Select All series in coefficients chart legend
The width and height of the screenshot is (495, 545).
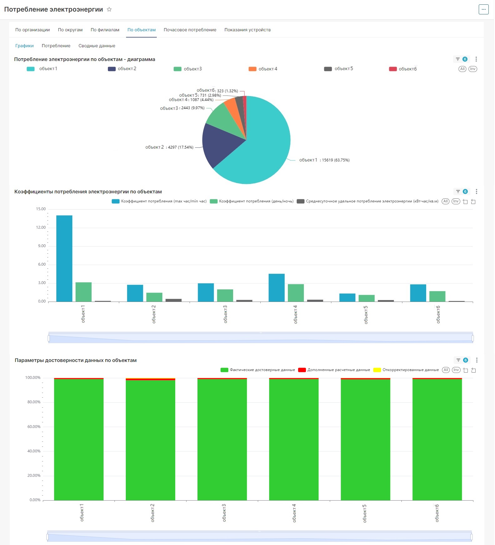(446, 201)
